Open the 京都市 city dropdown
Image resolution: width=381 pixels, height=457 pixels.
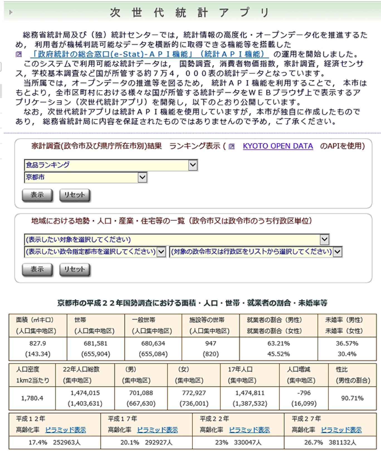86,177
